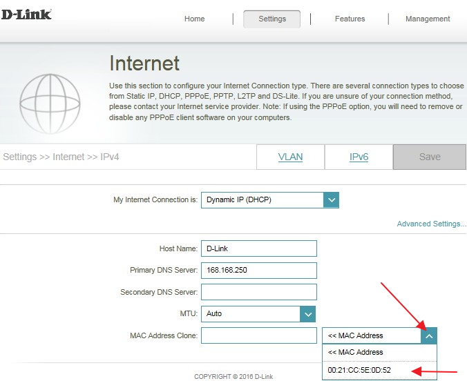Open the VLAN settings link
467x381 pixels.
click(290, 157)
